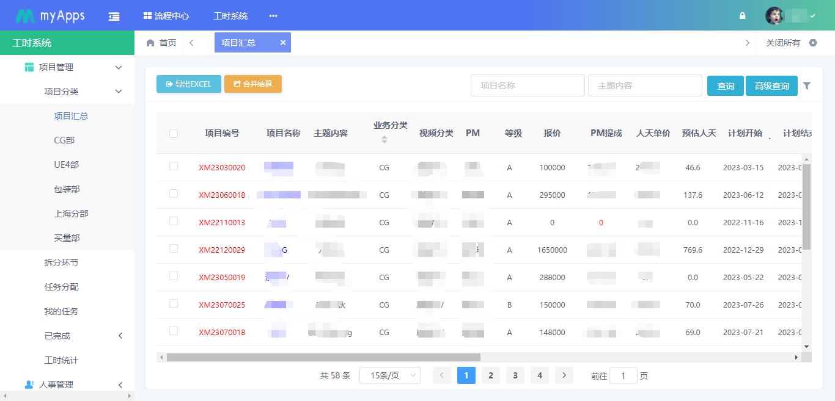The height and width of the screenshot is (401, 835).
Task: Check the checkbox for row XM23030020
Action: tap(173, 167)
